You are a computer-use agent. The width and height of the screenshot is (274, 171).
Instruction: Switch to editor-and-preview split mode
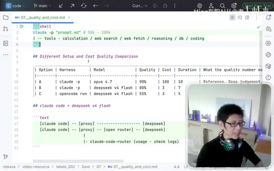tap(240, 18)
